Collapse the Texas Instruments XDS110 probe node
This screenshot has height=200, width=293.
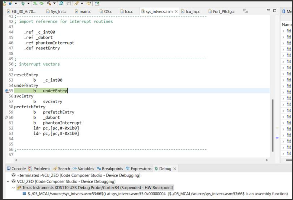coord(13,188)
